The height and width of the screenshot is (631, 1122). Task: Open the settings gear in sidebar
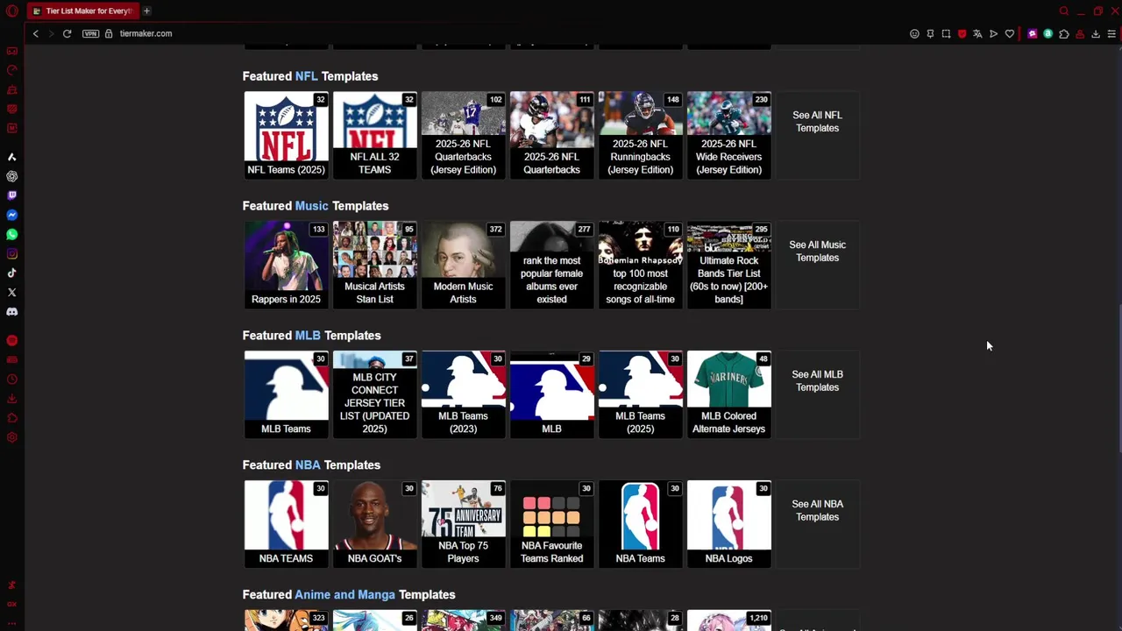click(x=12, y=437)
